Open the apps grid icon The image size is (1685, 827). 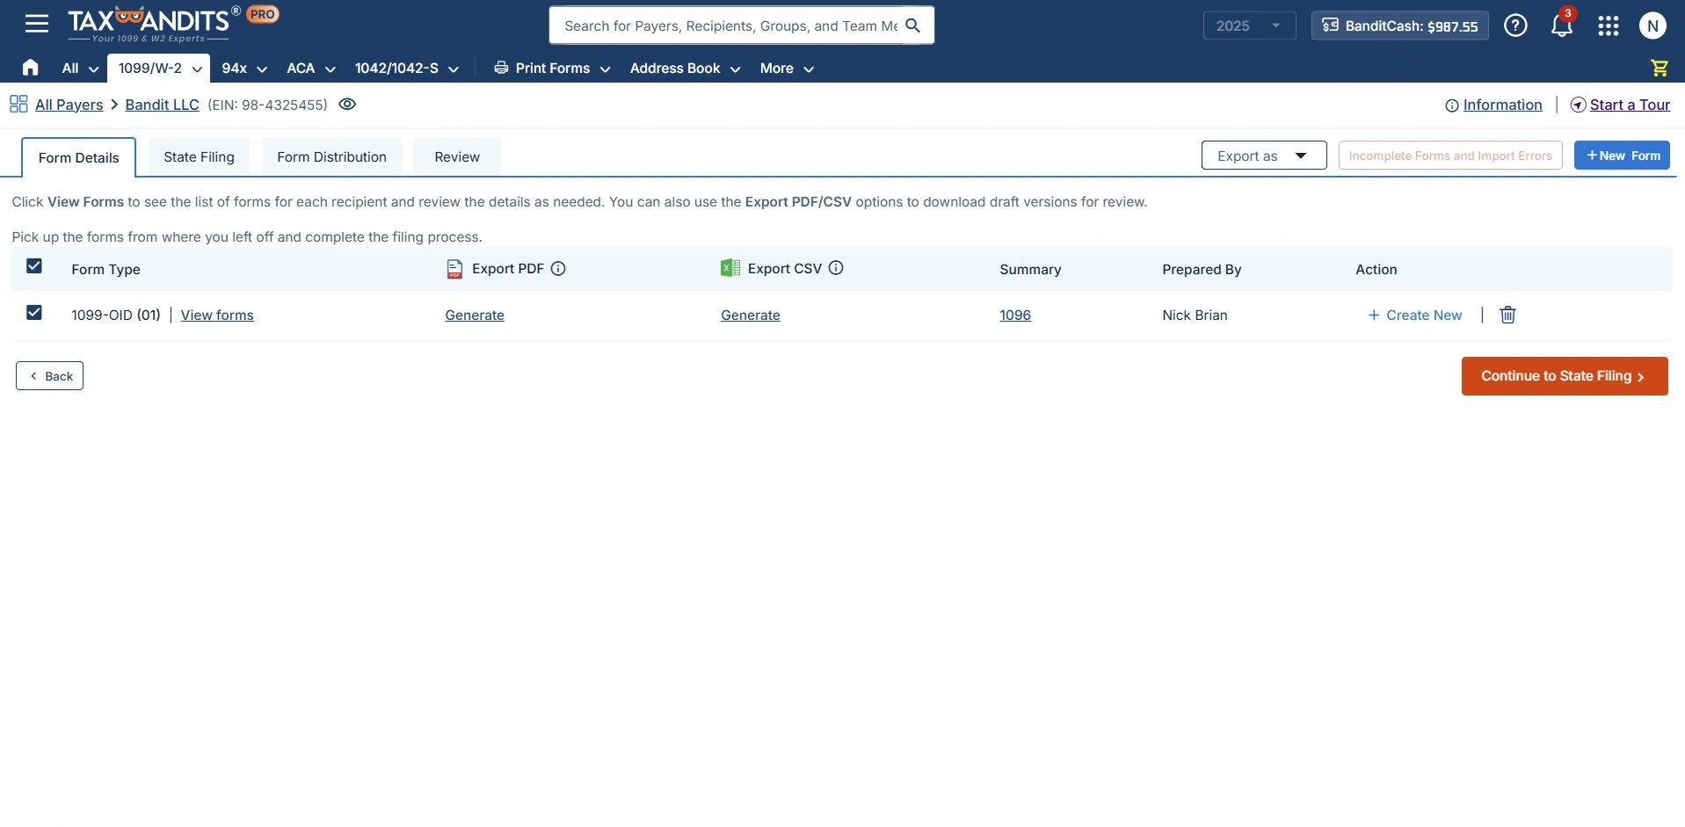[x=1609, y=25]
